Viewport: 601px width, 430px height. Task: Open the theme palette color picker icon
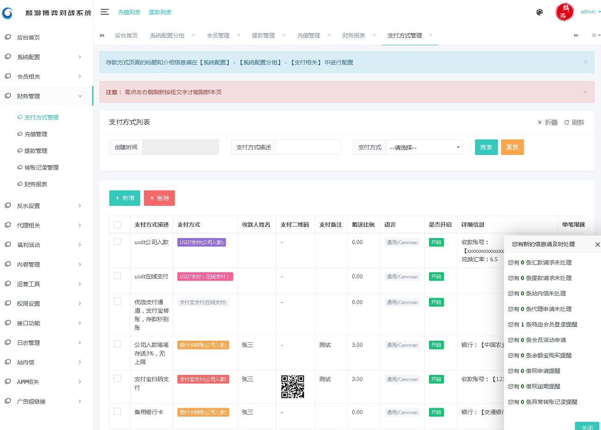pyautogui.click(x=540, y=12)
